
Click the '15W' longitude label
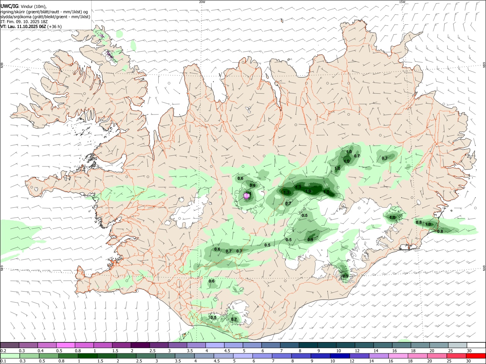(x=402, y=2)
